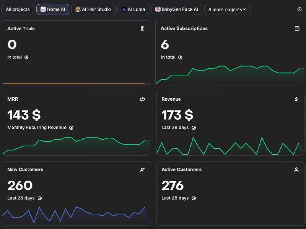Screen dimensions: 306x229
Task: Click period icon beside Active Customers Last 28 days
Action: 194,198
